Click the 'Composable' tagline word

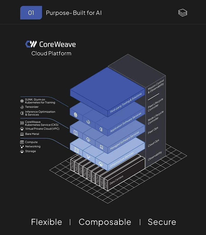(x=105, y=222)
